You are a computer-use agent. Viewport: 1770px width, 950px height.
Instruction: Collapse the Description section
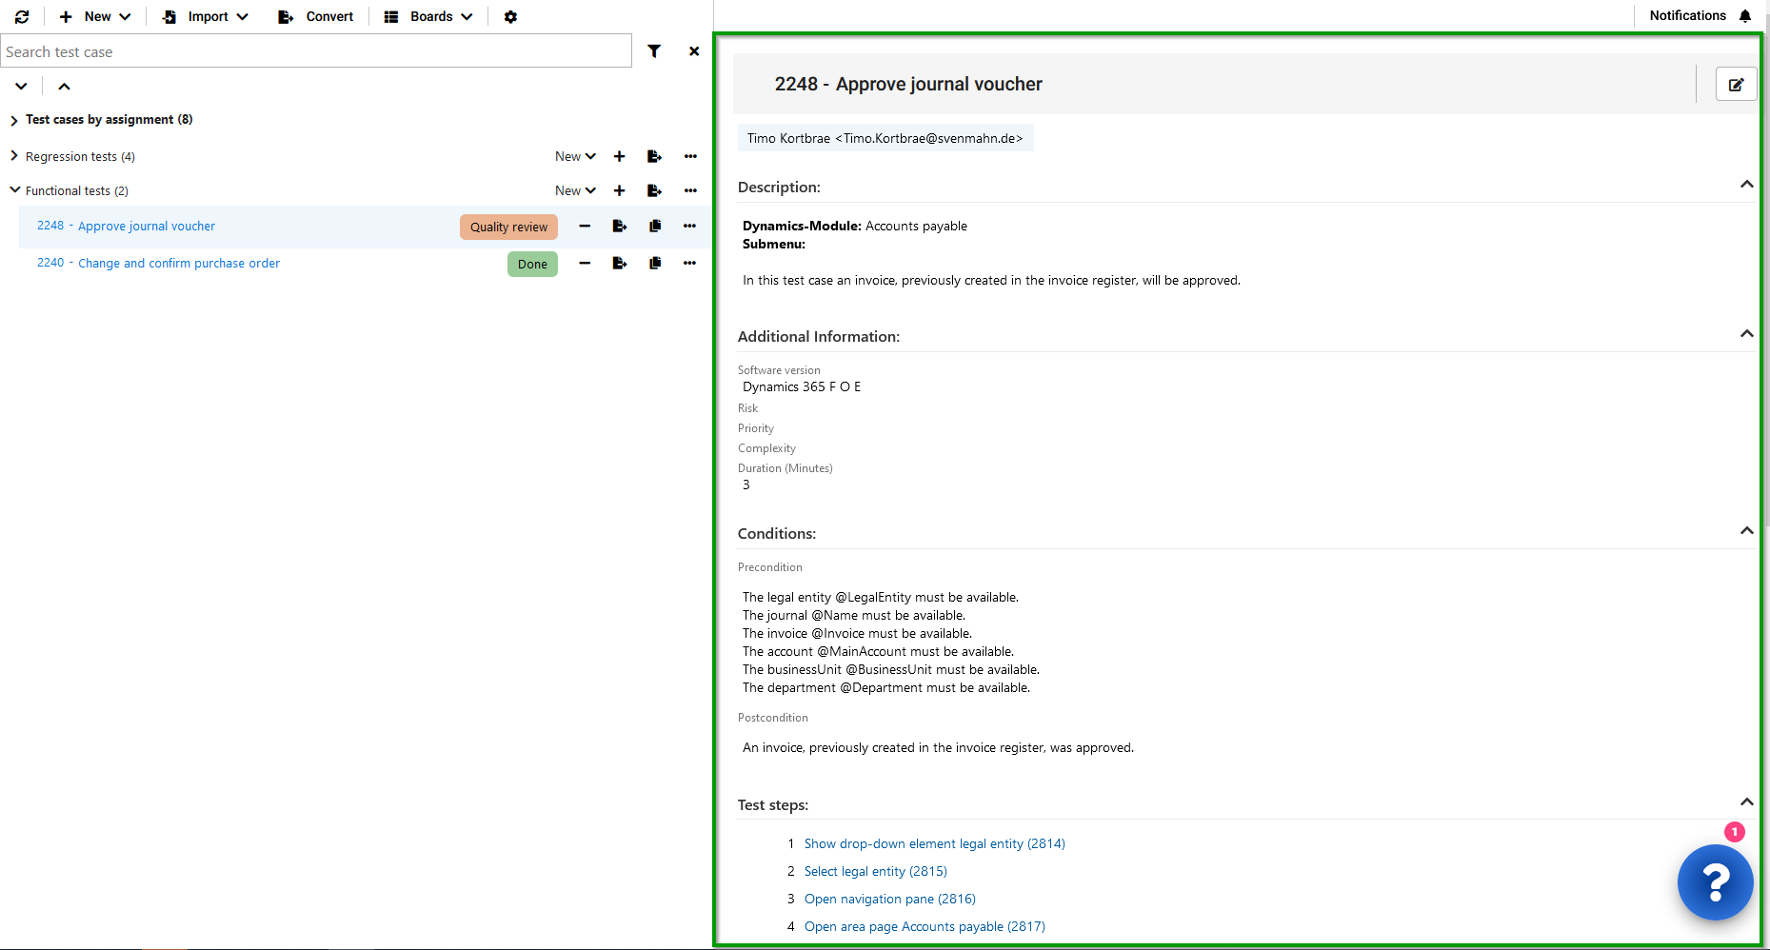click(1746, 185)
